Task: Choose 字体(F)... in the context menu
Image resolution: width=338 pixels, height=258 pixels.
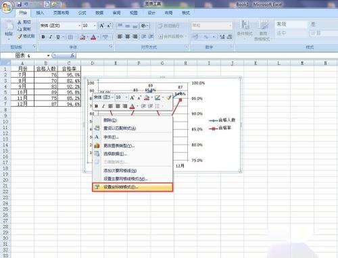Action: (132, 137)
